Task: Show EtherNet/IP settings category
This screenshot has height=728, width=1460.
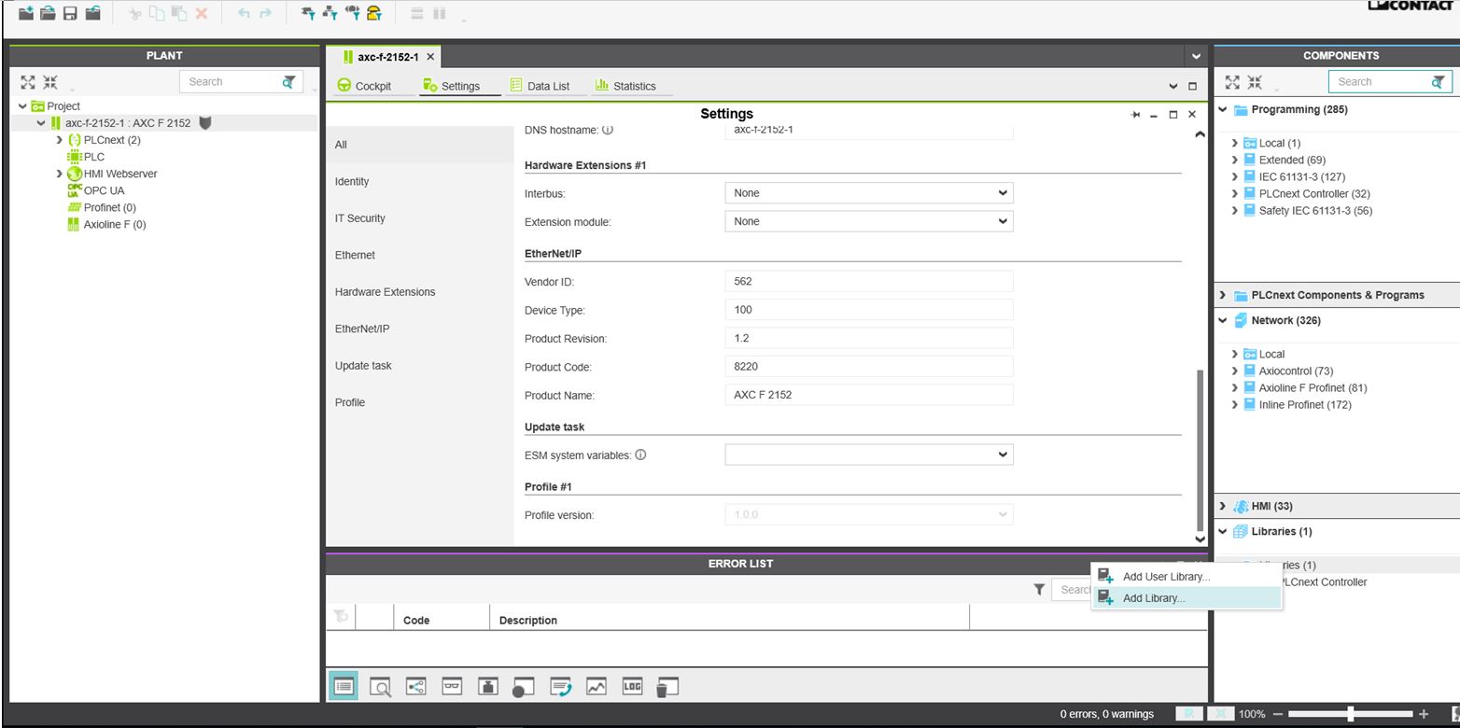Action: point(362,329)
